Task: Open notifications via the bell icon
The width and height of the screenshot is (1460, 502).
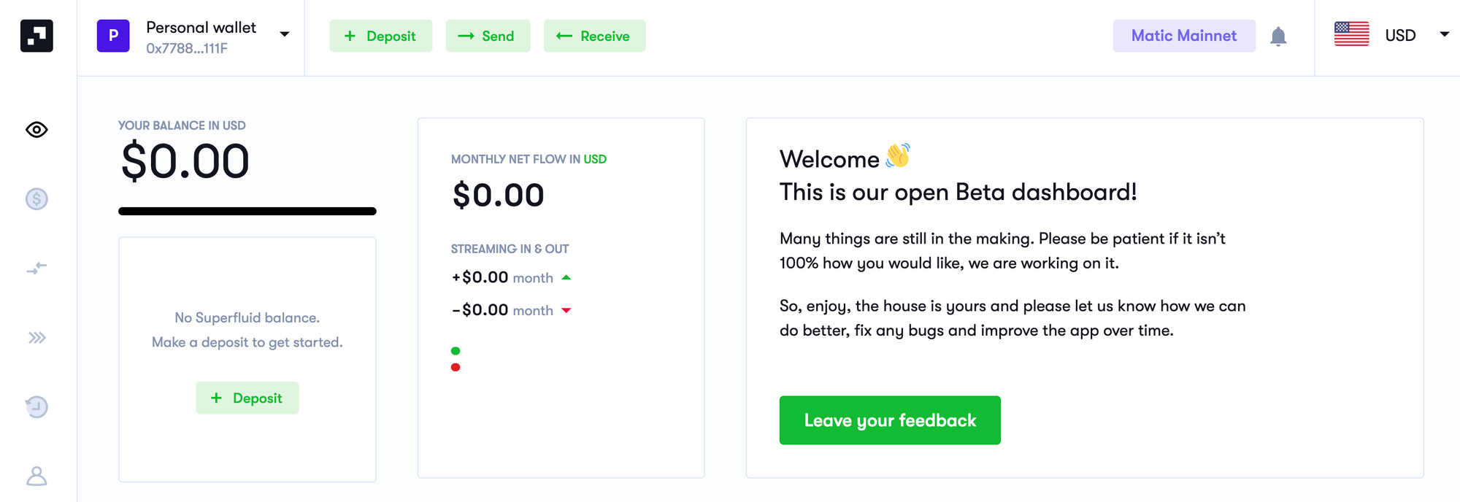Action: pos(1280,36)
